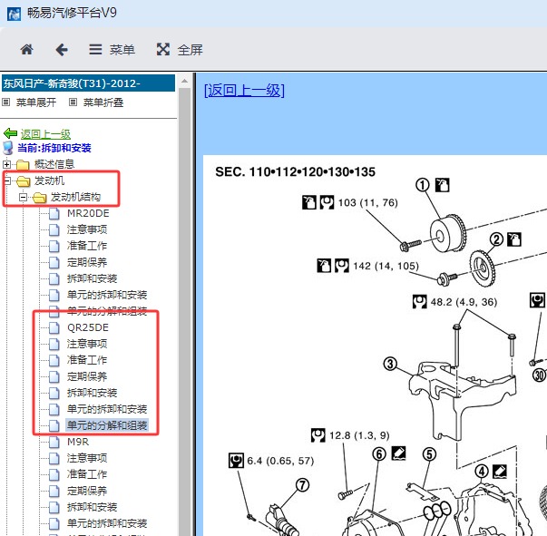Open the 概述信息 folder
The height and width of the screenshot is (536, 547).
point(54,164)
